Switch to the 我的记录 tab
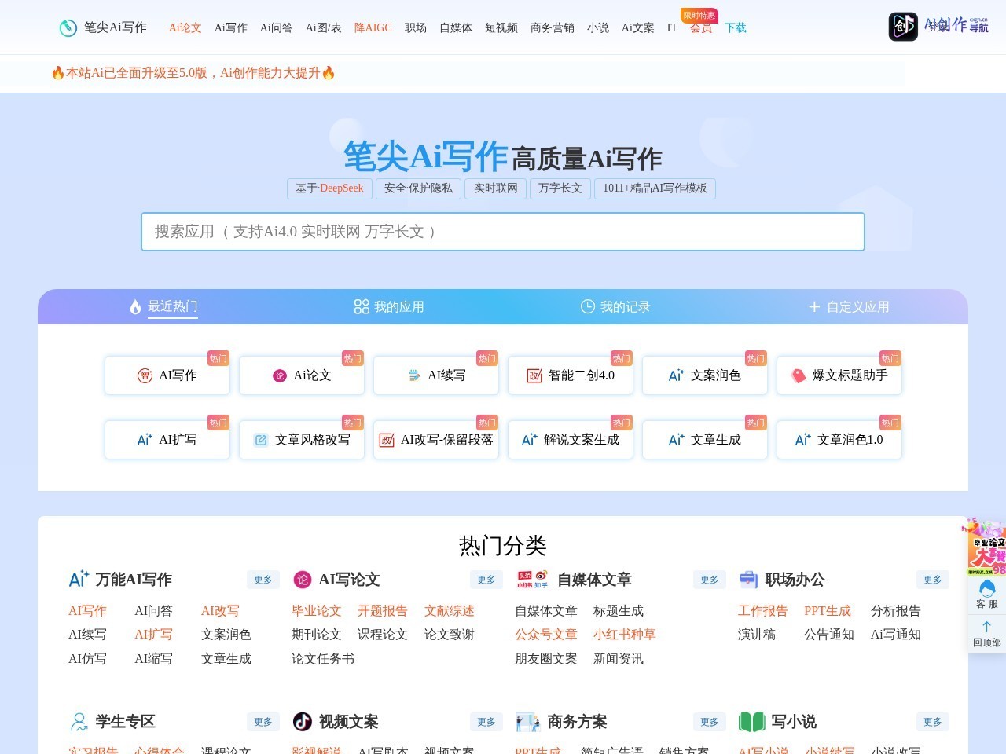The width and height of the screenshot is (1006, 754). coord(615,307)
